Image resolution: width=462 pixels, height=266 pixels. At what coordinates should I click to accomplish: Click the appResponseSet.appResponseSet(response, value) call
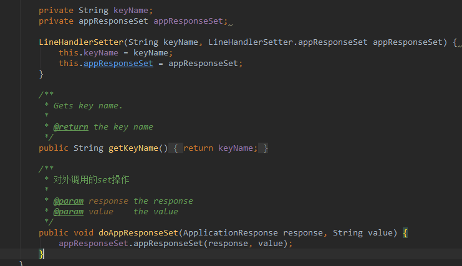(x=175, y=243)
